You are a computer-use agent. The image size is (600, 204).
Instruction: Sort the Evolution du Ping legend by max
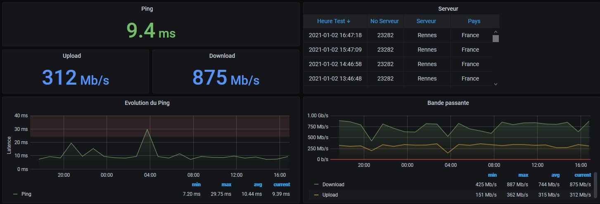coord(226,184)
